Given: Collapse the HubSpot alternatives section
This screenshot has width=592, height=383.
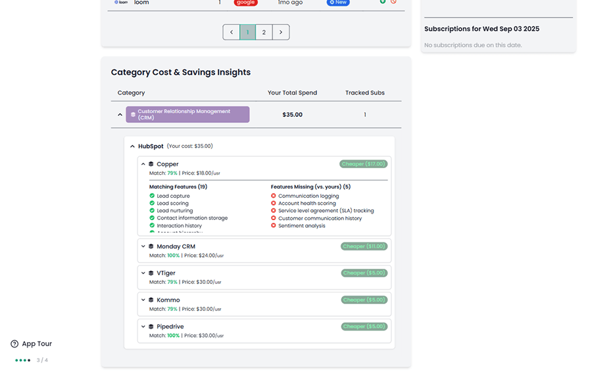Looking at the screenshot, I should click(132, 146).
